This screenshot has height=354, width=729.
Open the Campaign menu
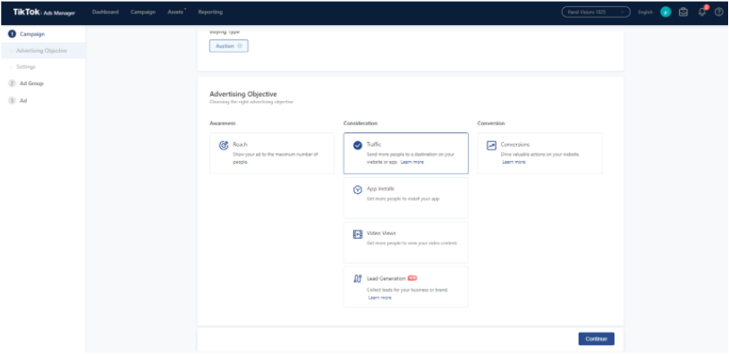[x=143, y=13]
